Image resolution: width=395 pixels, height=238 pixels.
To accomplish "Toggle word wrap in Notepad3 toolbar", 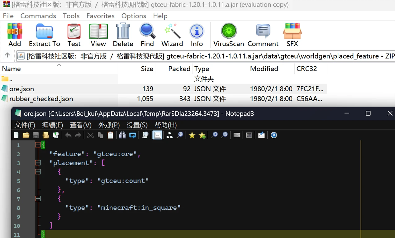I will pyautogui.click(x=157, y=135).
